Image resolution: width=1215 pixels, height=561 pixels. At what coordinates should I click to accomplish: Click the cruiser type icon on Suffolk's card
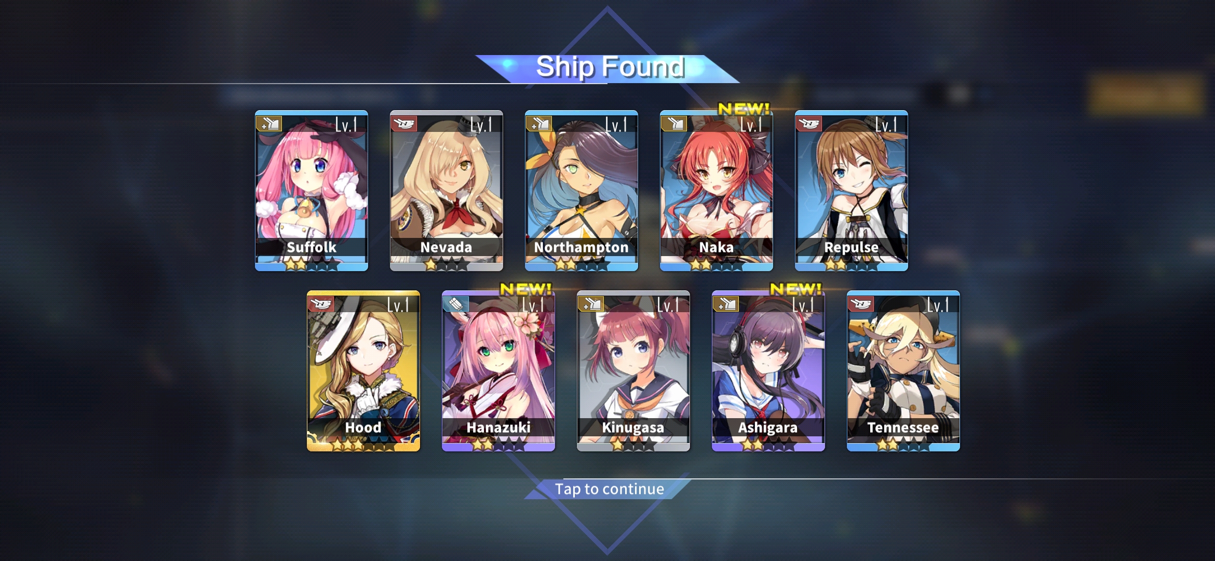click(x=269, y=124)
